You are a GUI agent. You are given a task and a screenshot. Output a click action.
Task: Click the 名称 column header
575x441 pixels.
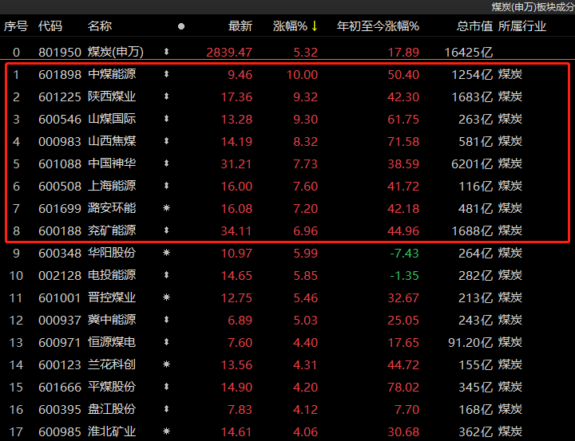coord(100,26)
